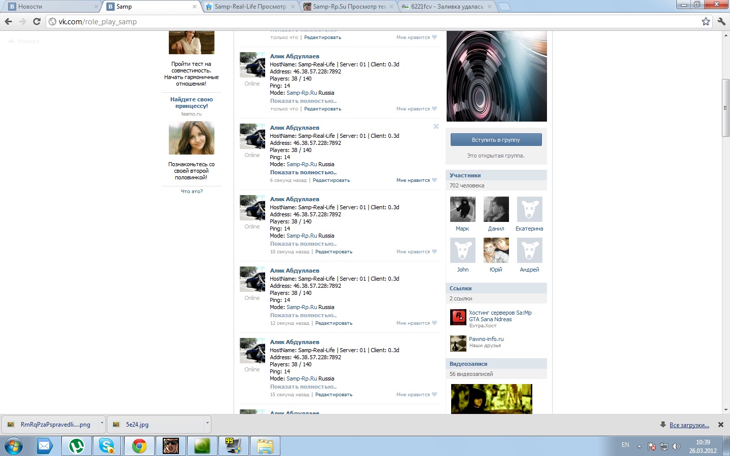Open the Найдите свою принцессу ad
The image size is (730, 456).
click(x=192, y=103)
